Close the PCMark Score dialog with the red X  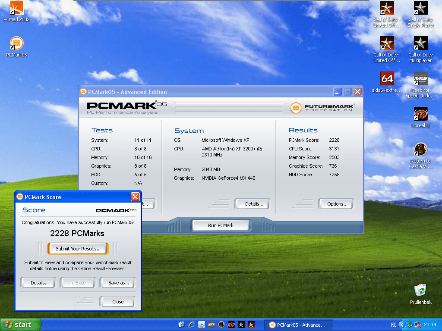coord(135,197)
